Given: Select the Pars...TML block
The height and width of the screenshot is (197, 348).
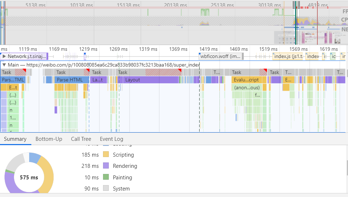Looking at the screenshot, I should (13, 80).
